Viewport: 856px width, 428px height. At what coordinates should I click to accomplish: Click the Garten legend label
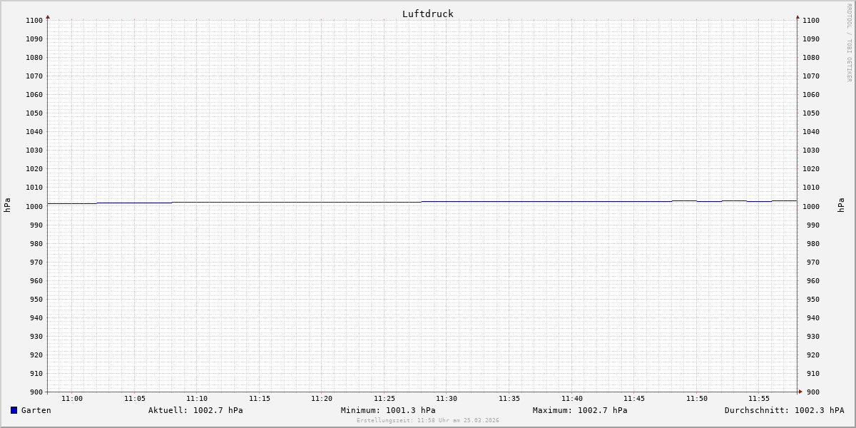click(36, 410)
